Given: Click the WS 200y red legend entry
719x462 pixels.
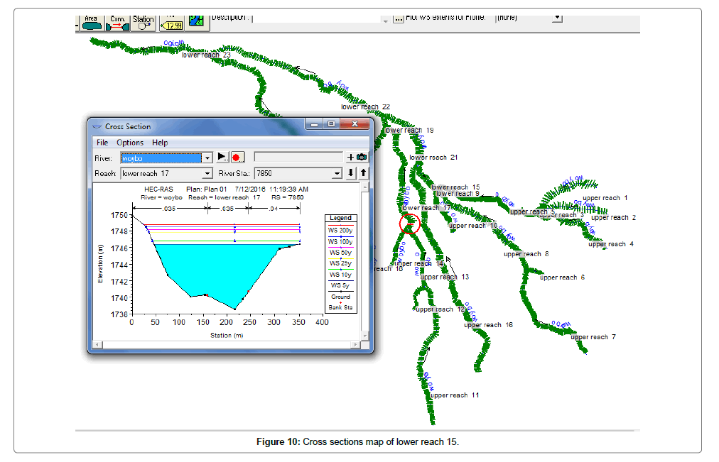Looking at the screenshot, I should coord(340,230).
